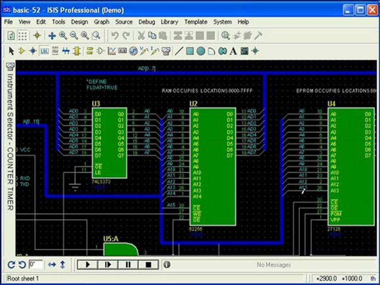This screenshot has height=285, width=380.
Task: Select the Junction Dot mode
Action: [33, 51]
